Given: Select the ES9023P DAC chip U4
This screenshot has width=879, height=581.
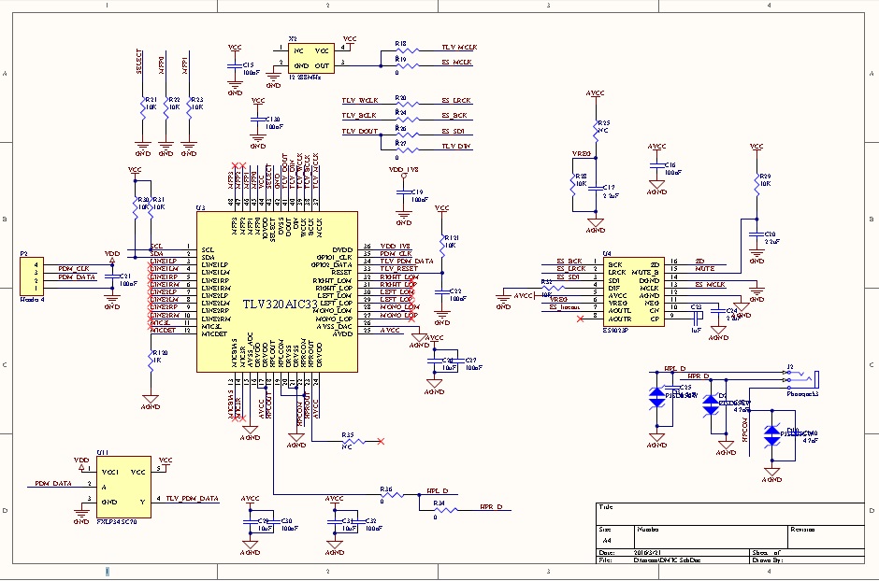Looking at the screenshot, I should 633,291.
